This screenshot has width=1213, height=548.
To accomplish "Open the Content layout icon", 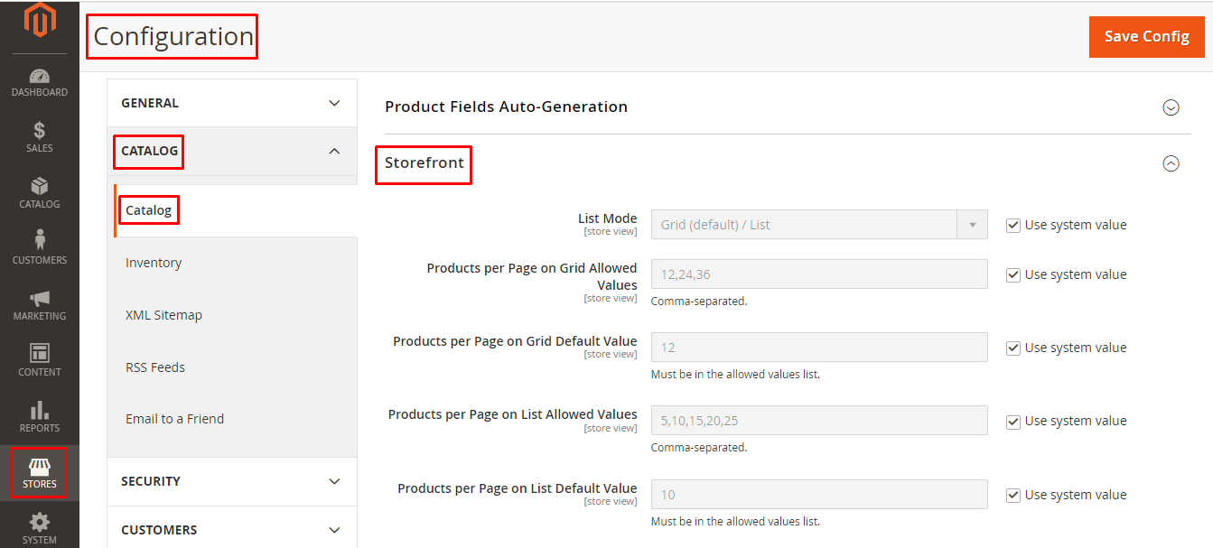I will click(x=40, y=354).
